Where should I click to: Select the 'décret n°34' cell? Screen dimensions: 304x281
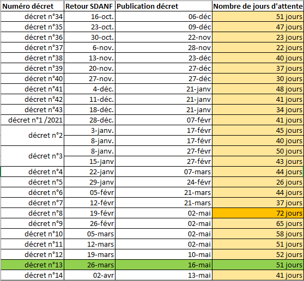click(32, 16)
